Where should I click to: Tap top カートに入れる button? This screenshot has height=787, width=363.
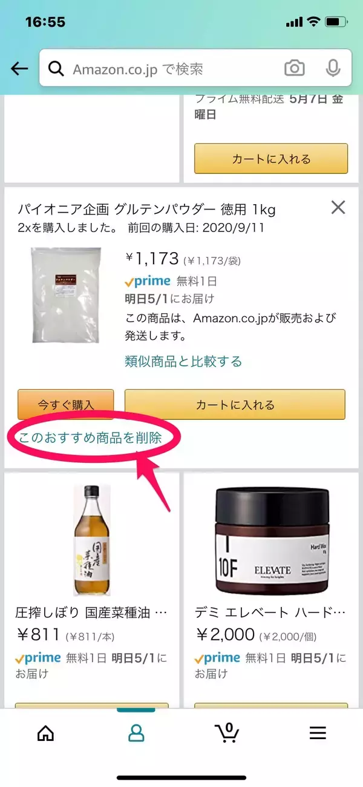coord(271,159)
